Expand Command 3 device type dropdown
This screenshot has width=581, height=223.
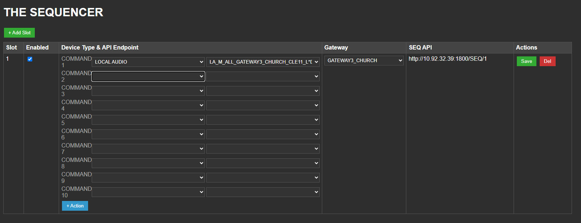coord(148,91)
